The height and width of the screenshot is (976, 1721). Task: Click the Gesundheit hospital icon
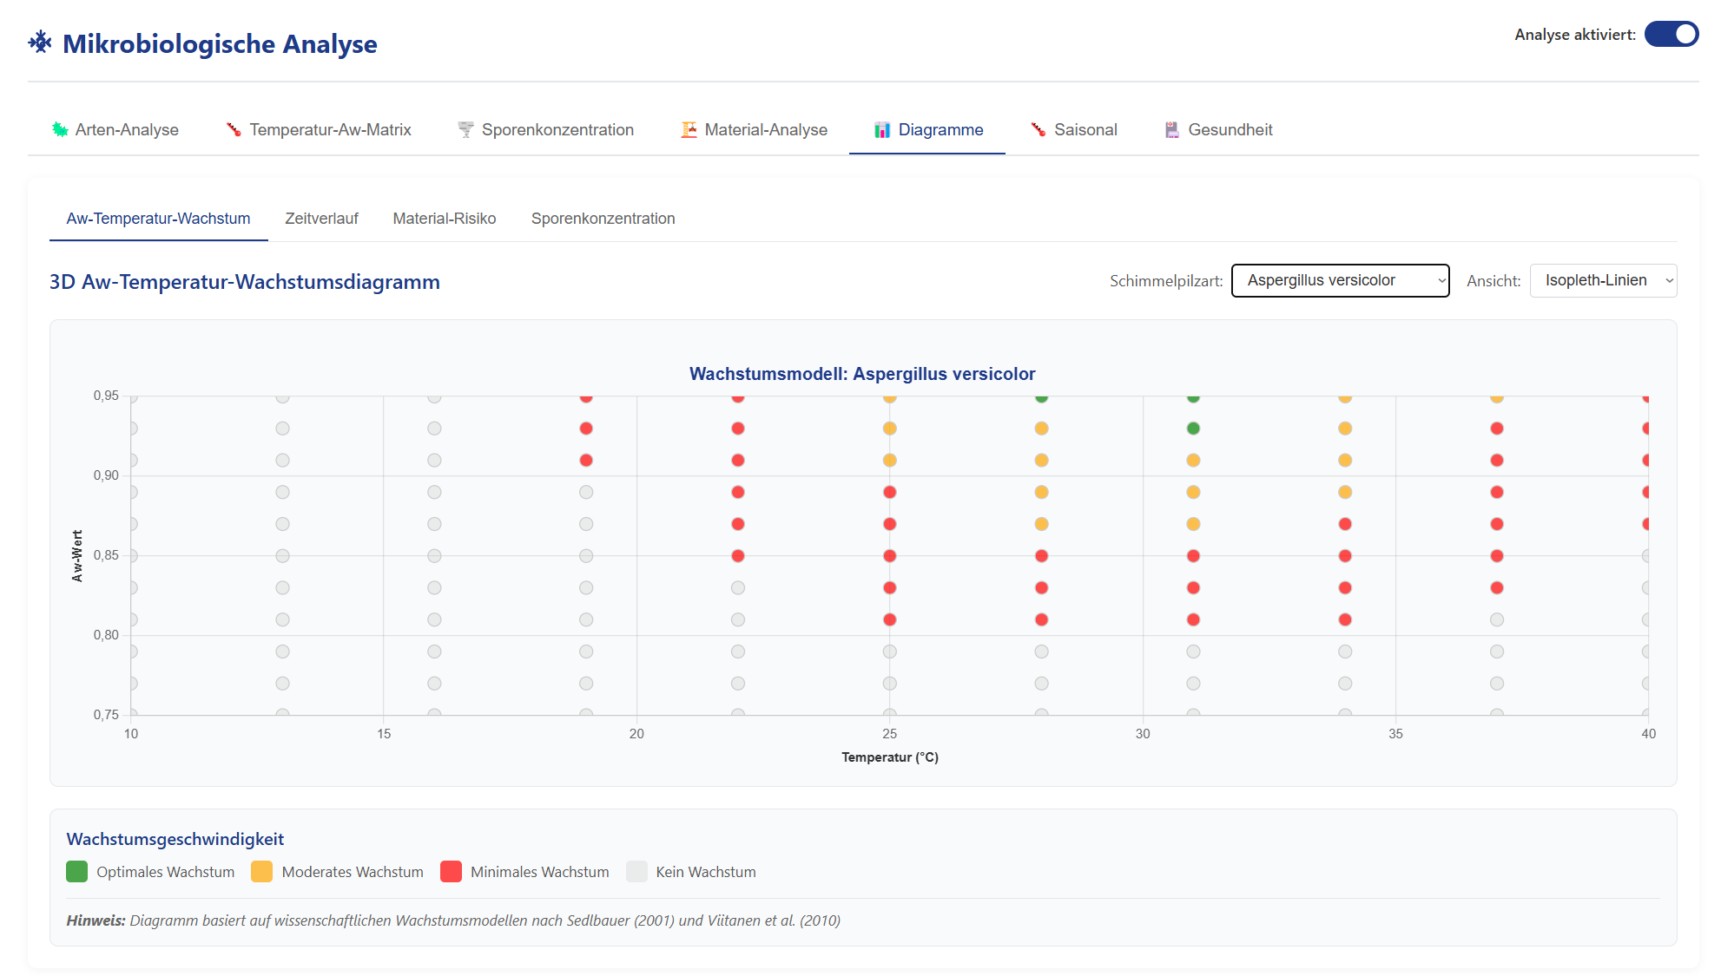[1172, 129]
